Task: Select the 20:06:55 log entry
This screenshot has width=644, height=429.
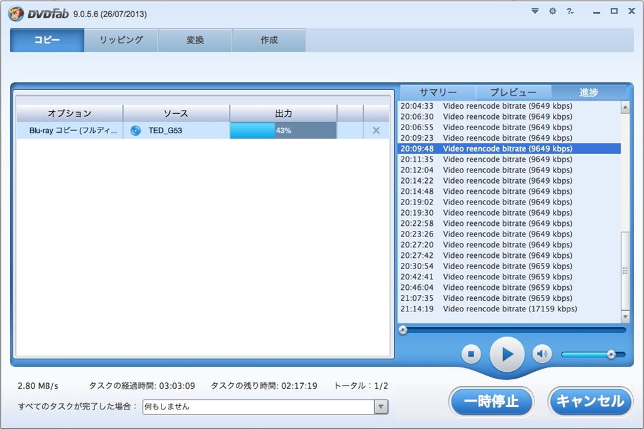Action: click(x=509, y=128)
